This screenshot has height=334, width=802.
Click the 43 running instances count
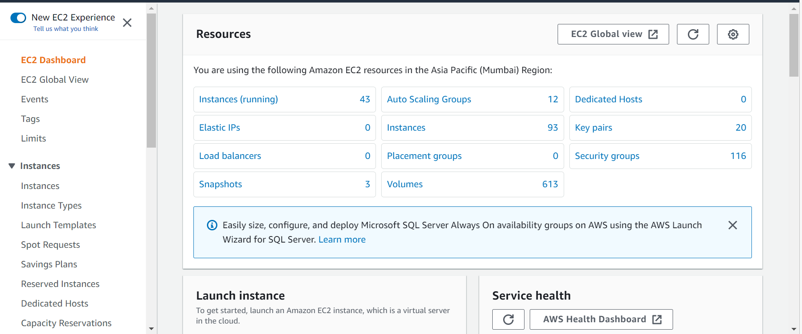click(x=365, y=99)
